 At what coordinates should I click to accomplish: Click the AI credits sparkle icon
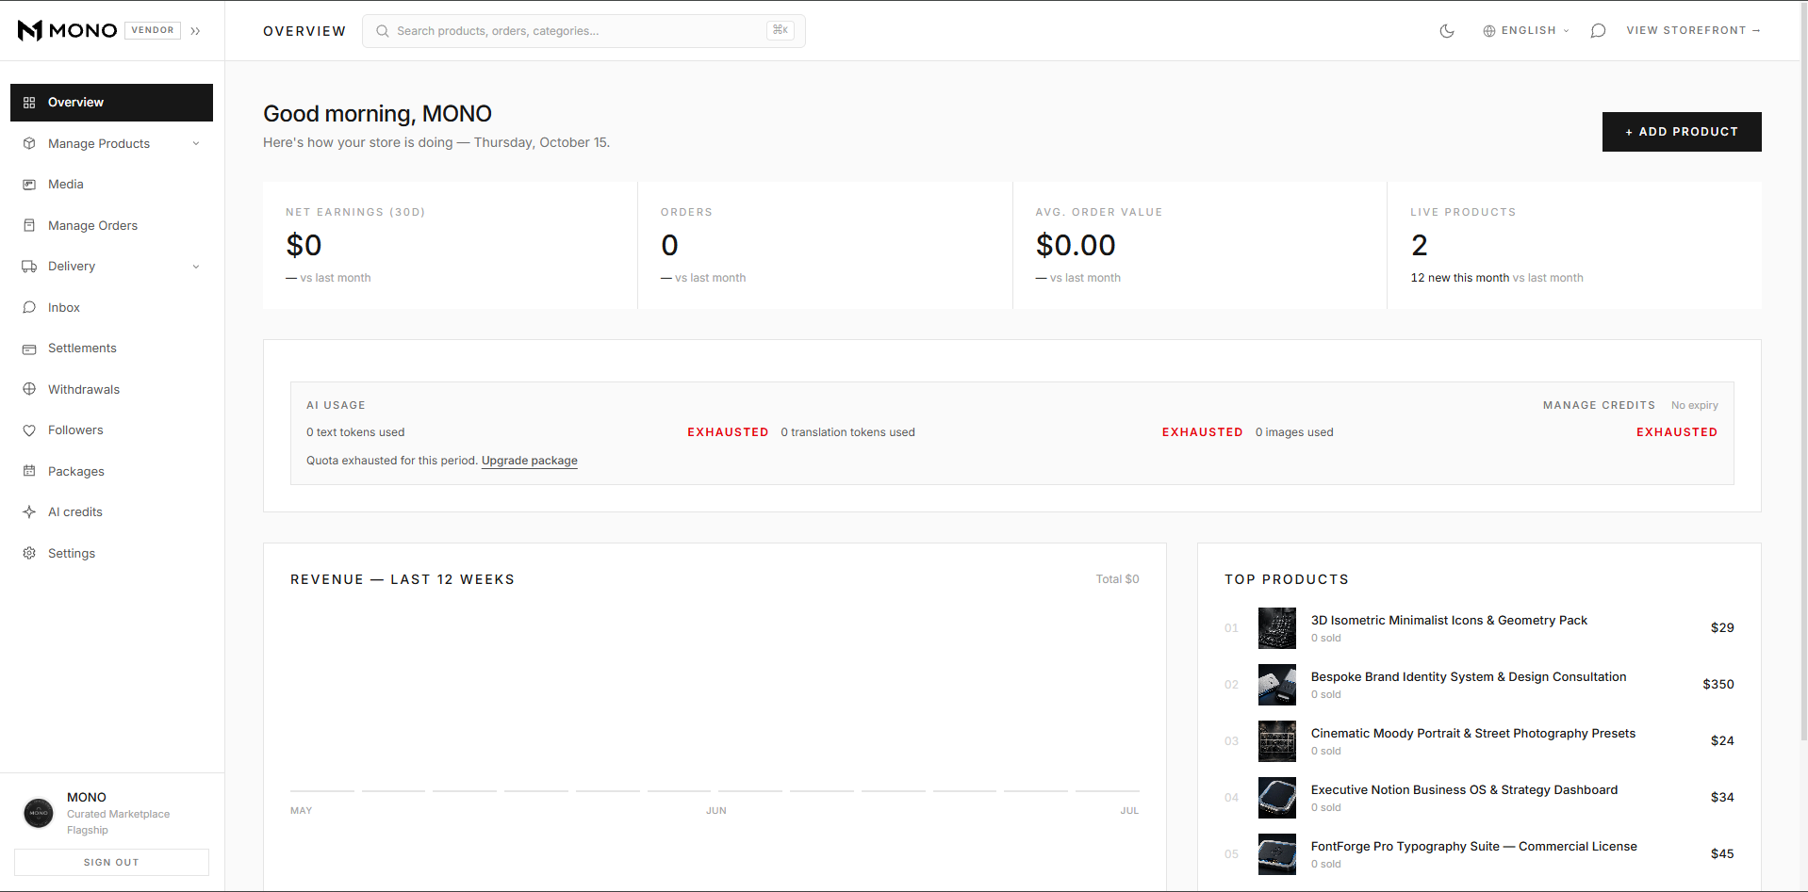pos(29,512)
